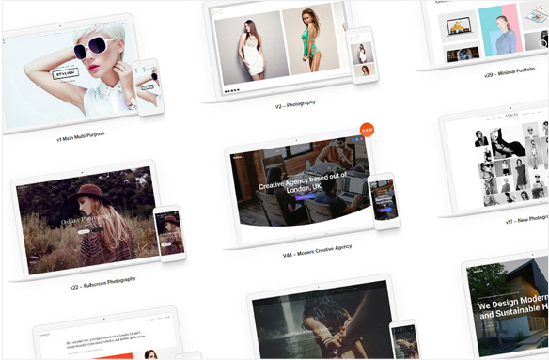The width and height of the screenshot is (549, 360).
Task: Click the green-swimsuit model photo in V2 Photography
Action: pyautogui.click(x=310, y=39)
